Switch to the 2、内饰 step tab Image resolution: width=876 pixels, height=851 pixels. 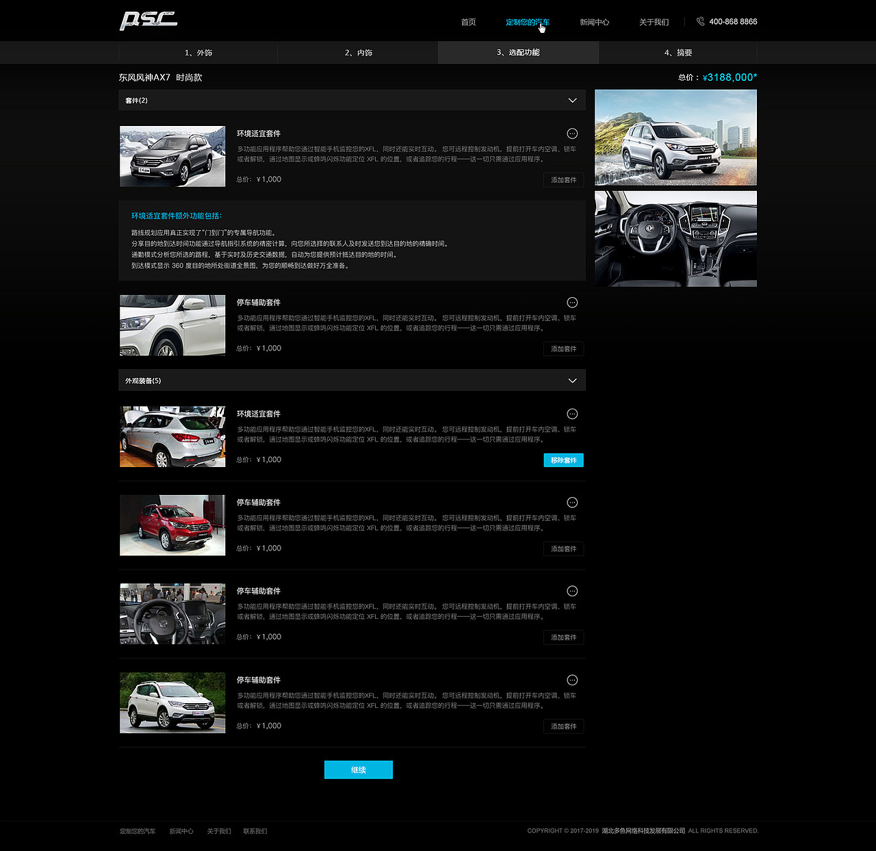[x=358, y=53]
